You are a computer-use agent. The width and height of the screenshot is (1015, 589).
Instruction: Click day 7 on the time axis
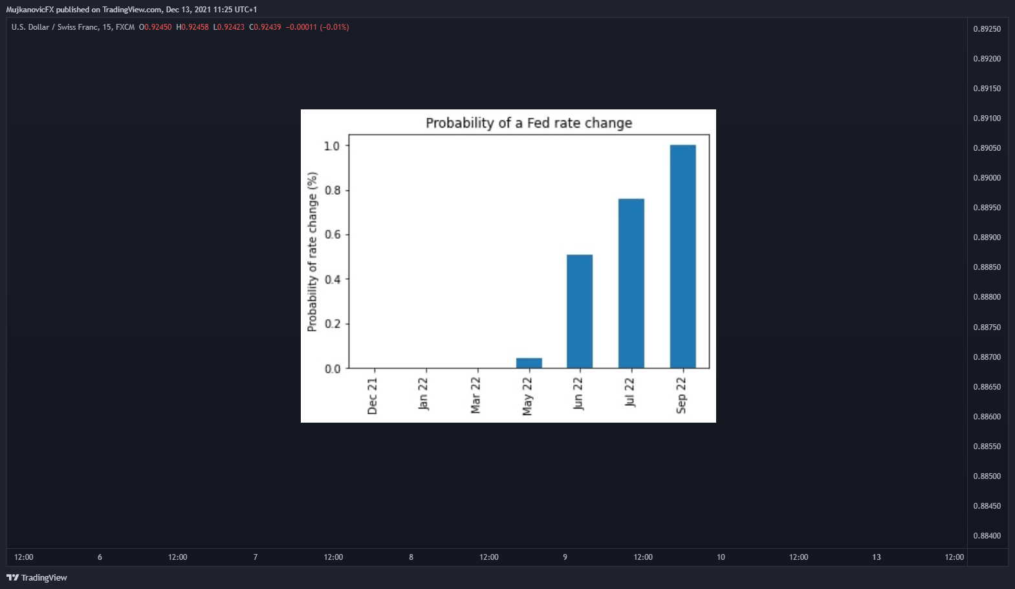coord(256,557)
